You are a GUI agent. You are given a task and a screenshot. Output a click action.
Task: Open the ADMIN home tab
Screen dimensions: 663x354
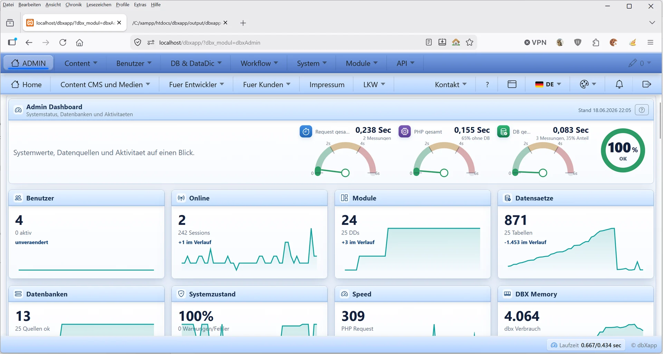28,63
